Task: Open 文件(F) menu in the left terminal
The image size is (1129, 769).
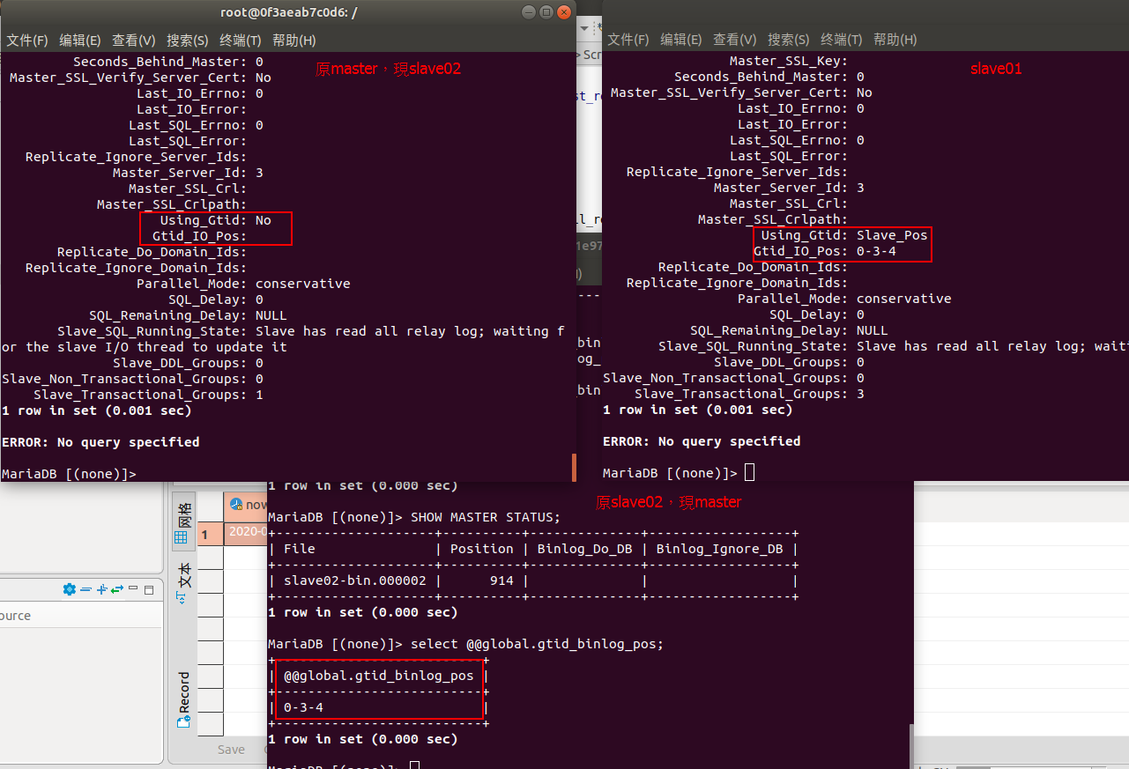Action: [x=26, y=41]
